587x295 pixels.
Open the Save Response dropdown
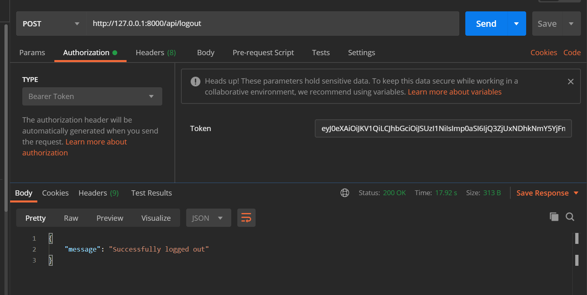click(x=547, y=193)
